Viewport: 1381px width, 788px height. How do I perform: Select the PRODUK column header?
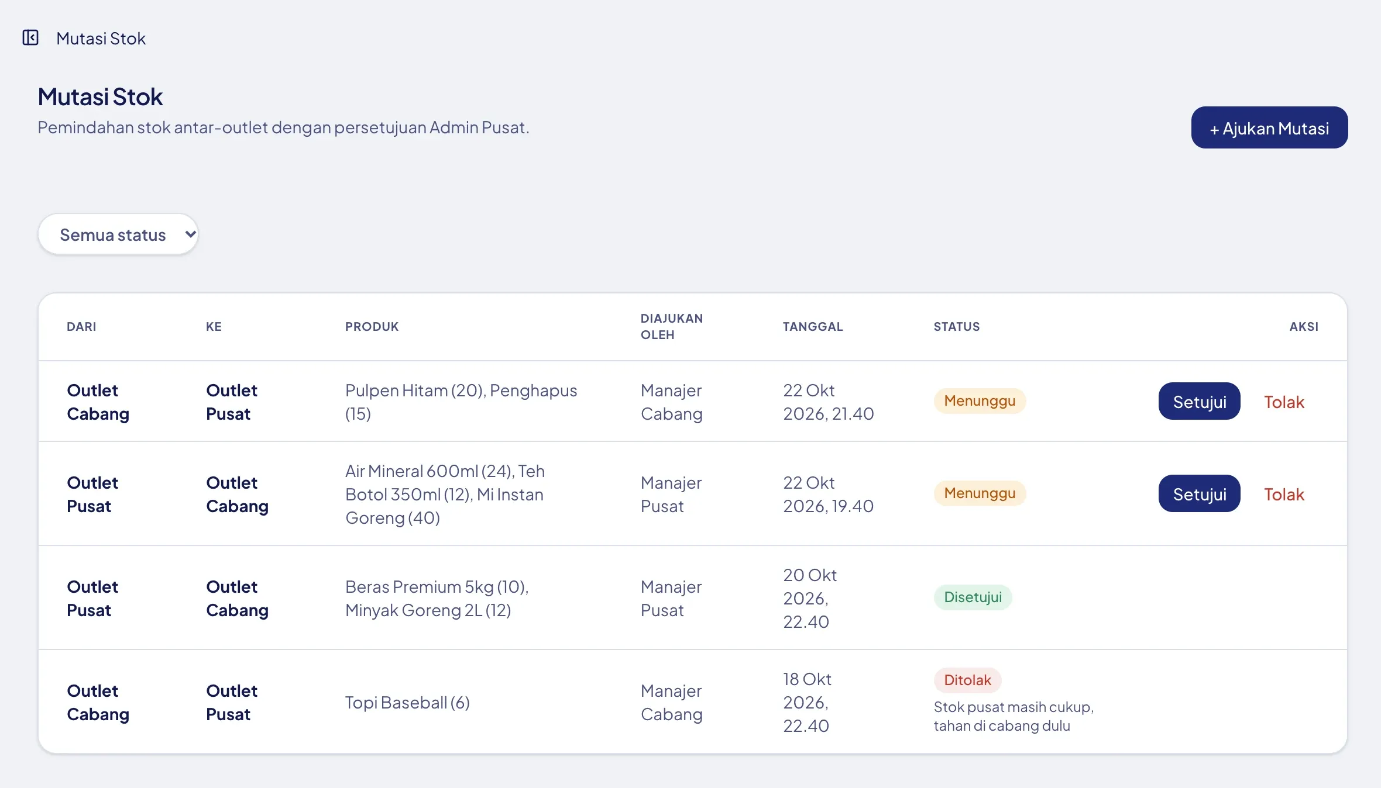372,327
